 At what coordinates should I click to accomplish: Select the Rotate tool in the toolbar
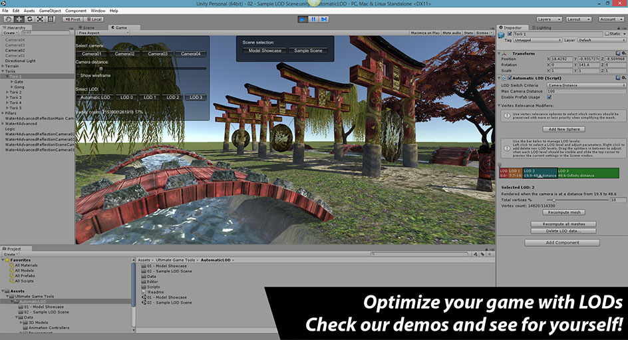[29, 19]
